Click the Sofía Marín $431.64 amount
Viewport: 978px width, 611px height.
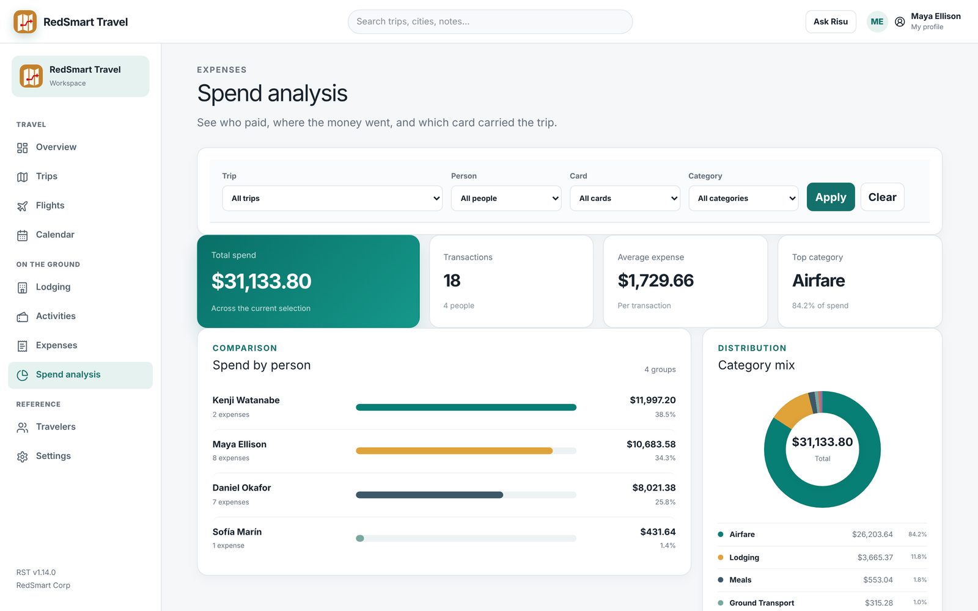tap(658, 532)
